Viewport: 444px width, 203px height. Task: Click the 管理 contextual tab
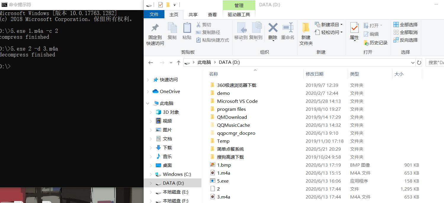239,5
